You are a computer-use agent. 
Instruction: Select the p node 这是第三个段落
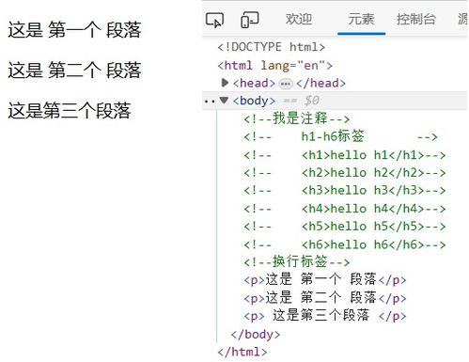[x=325, y=315]
